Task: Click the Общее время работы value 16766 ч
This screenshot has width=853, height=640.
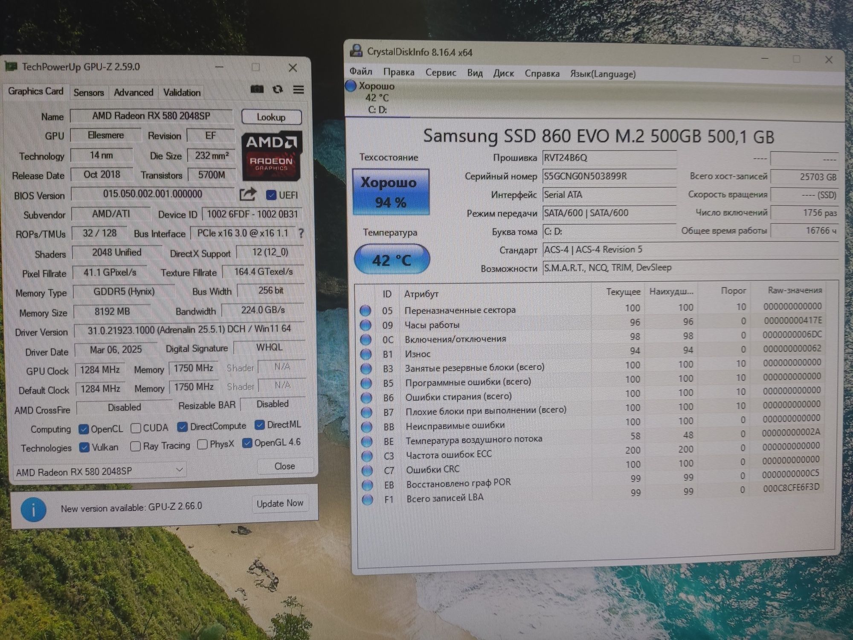Action: (804, 230)
